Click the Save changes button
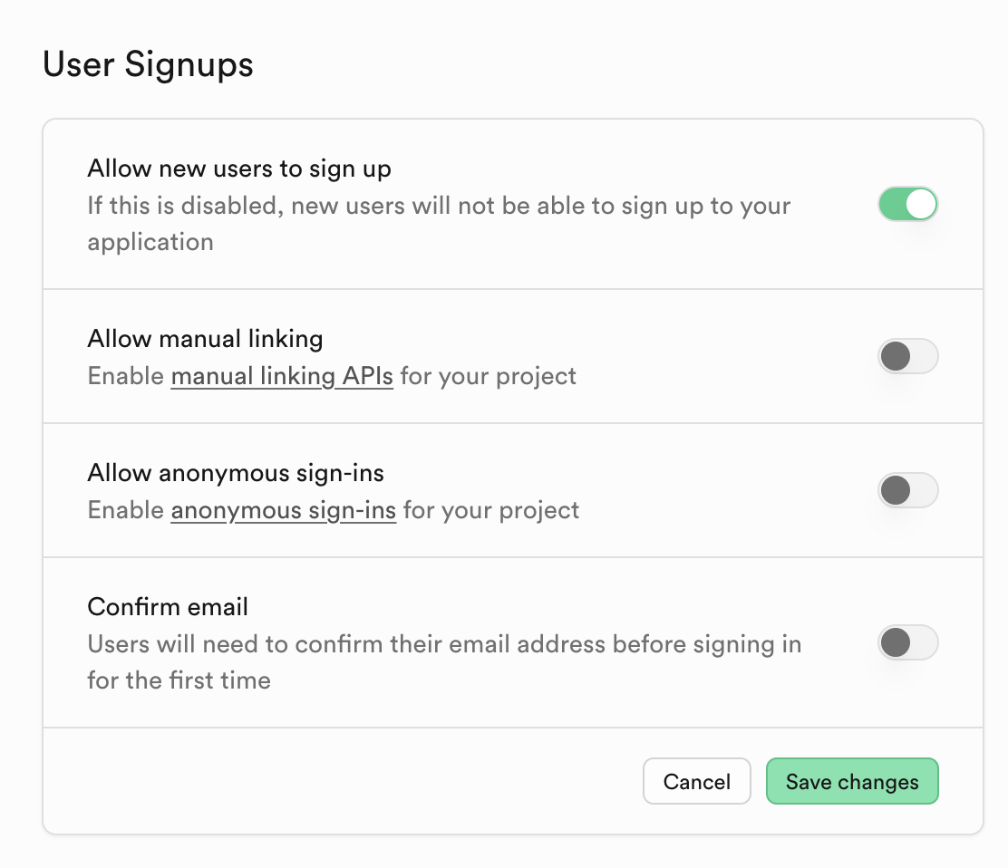Screen dimensions: 1008x868 (852, 781)
